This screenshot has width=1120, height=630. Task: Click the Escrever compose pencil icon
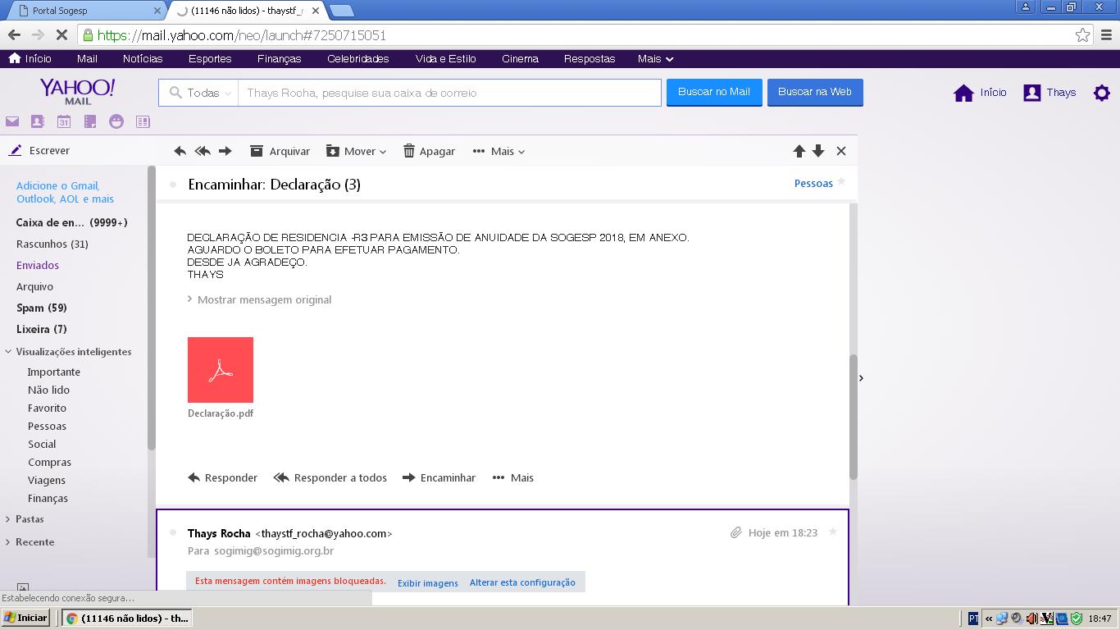pos(15,150)
